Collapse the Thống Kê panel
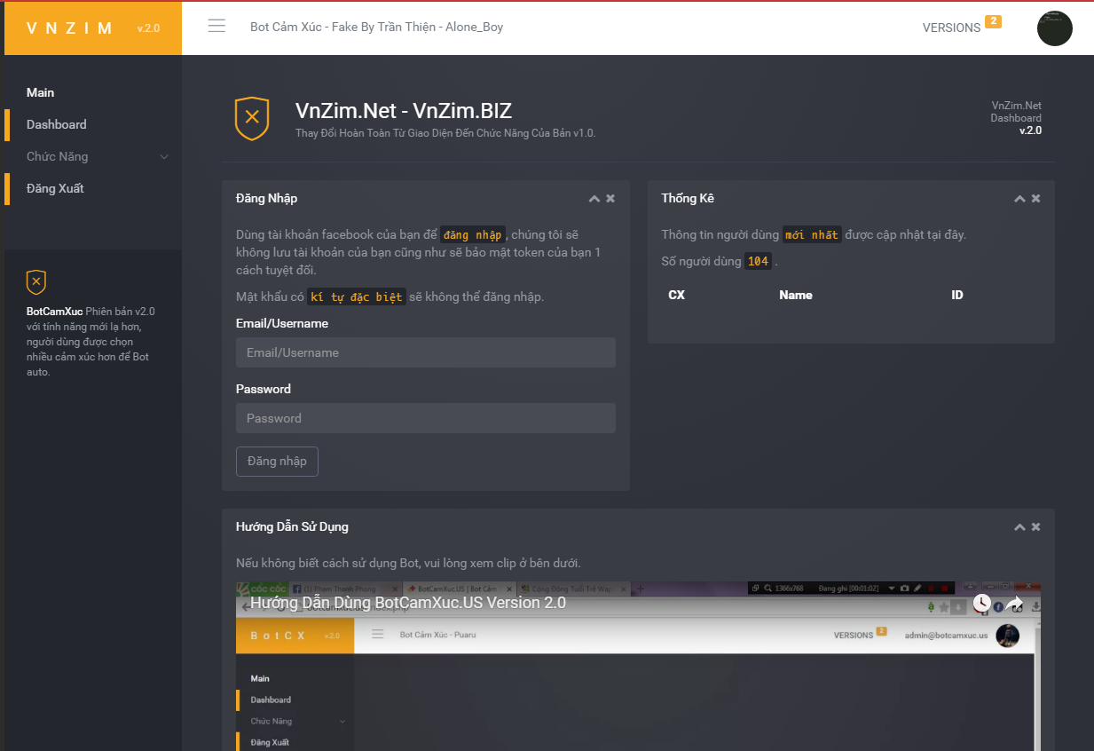 pyautogui.click(x=1019, y=199)
